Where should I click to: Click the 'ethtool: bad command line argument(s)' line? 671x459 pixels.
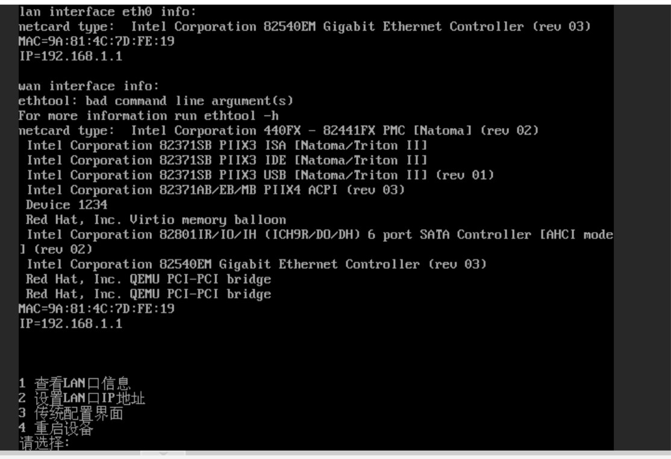155,101
